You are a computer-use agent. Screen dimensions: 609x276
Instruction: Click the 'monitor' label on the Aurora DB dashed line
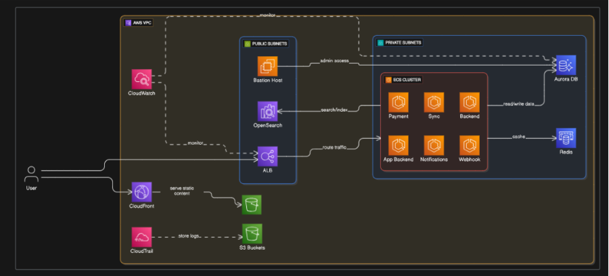(267, 15)
